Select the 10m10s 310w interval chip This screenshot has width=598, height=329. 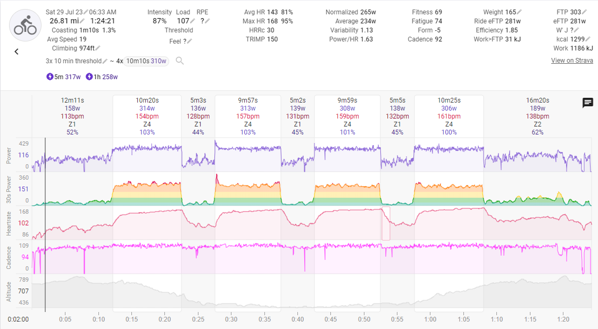[x=146, y=61]
